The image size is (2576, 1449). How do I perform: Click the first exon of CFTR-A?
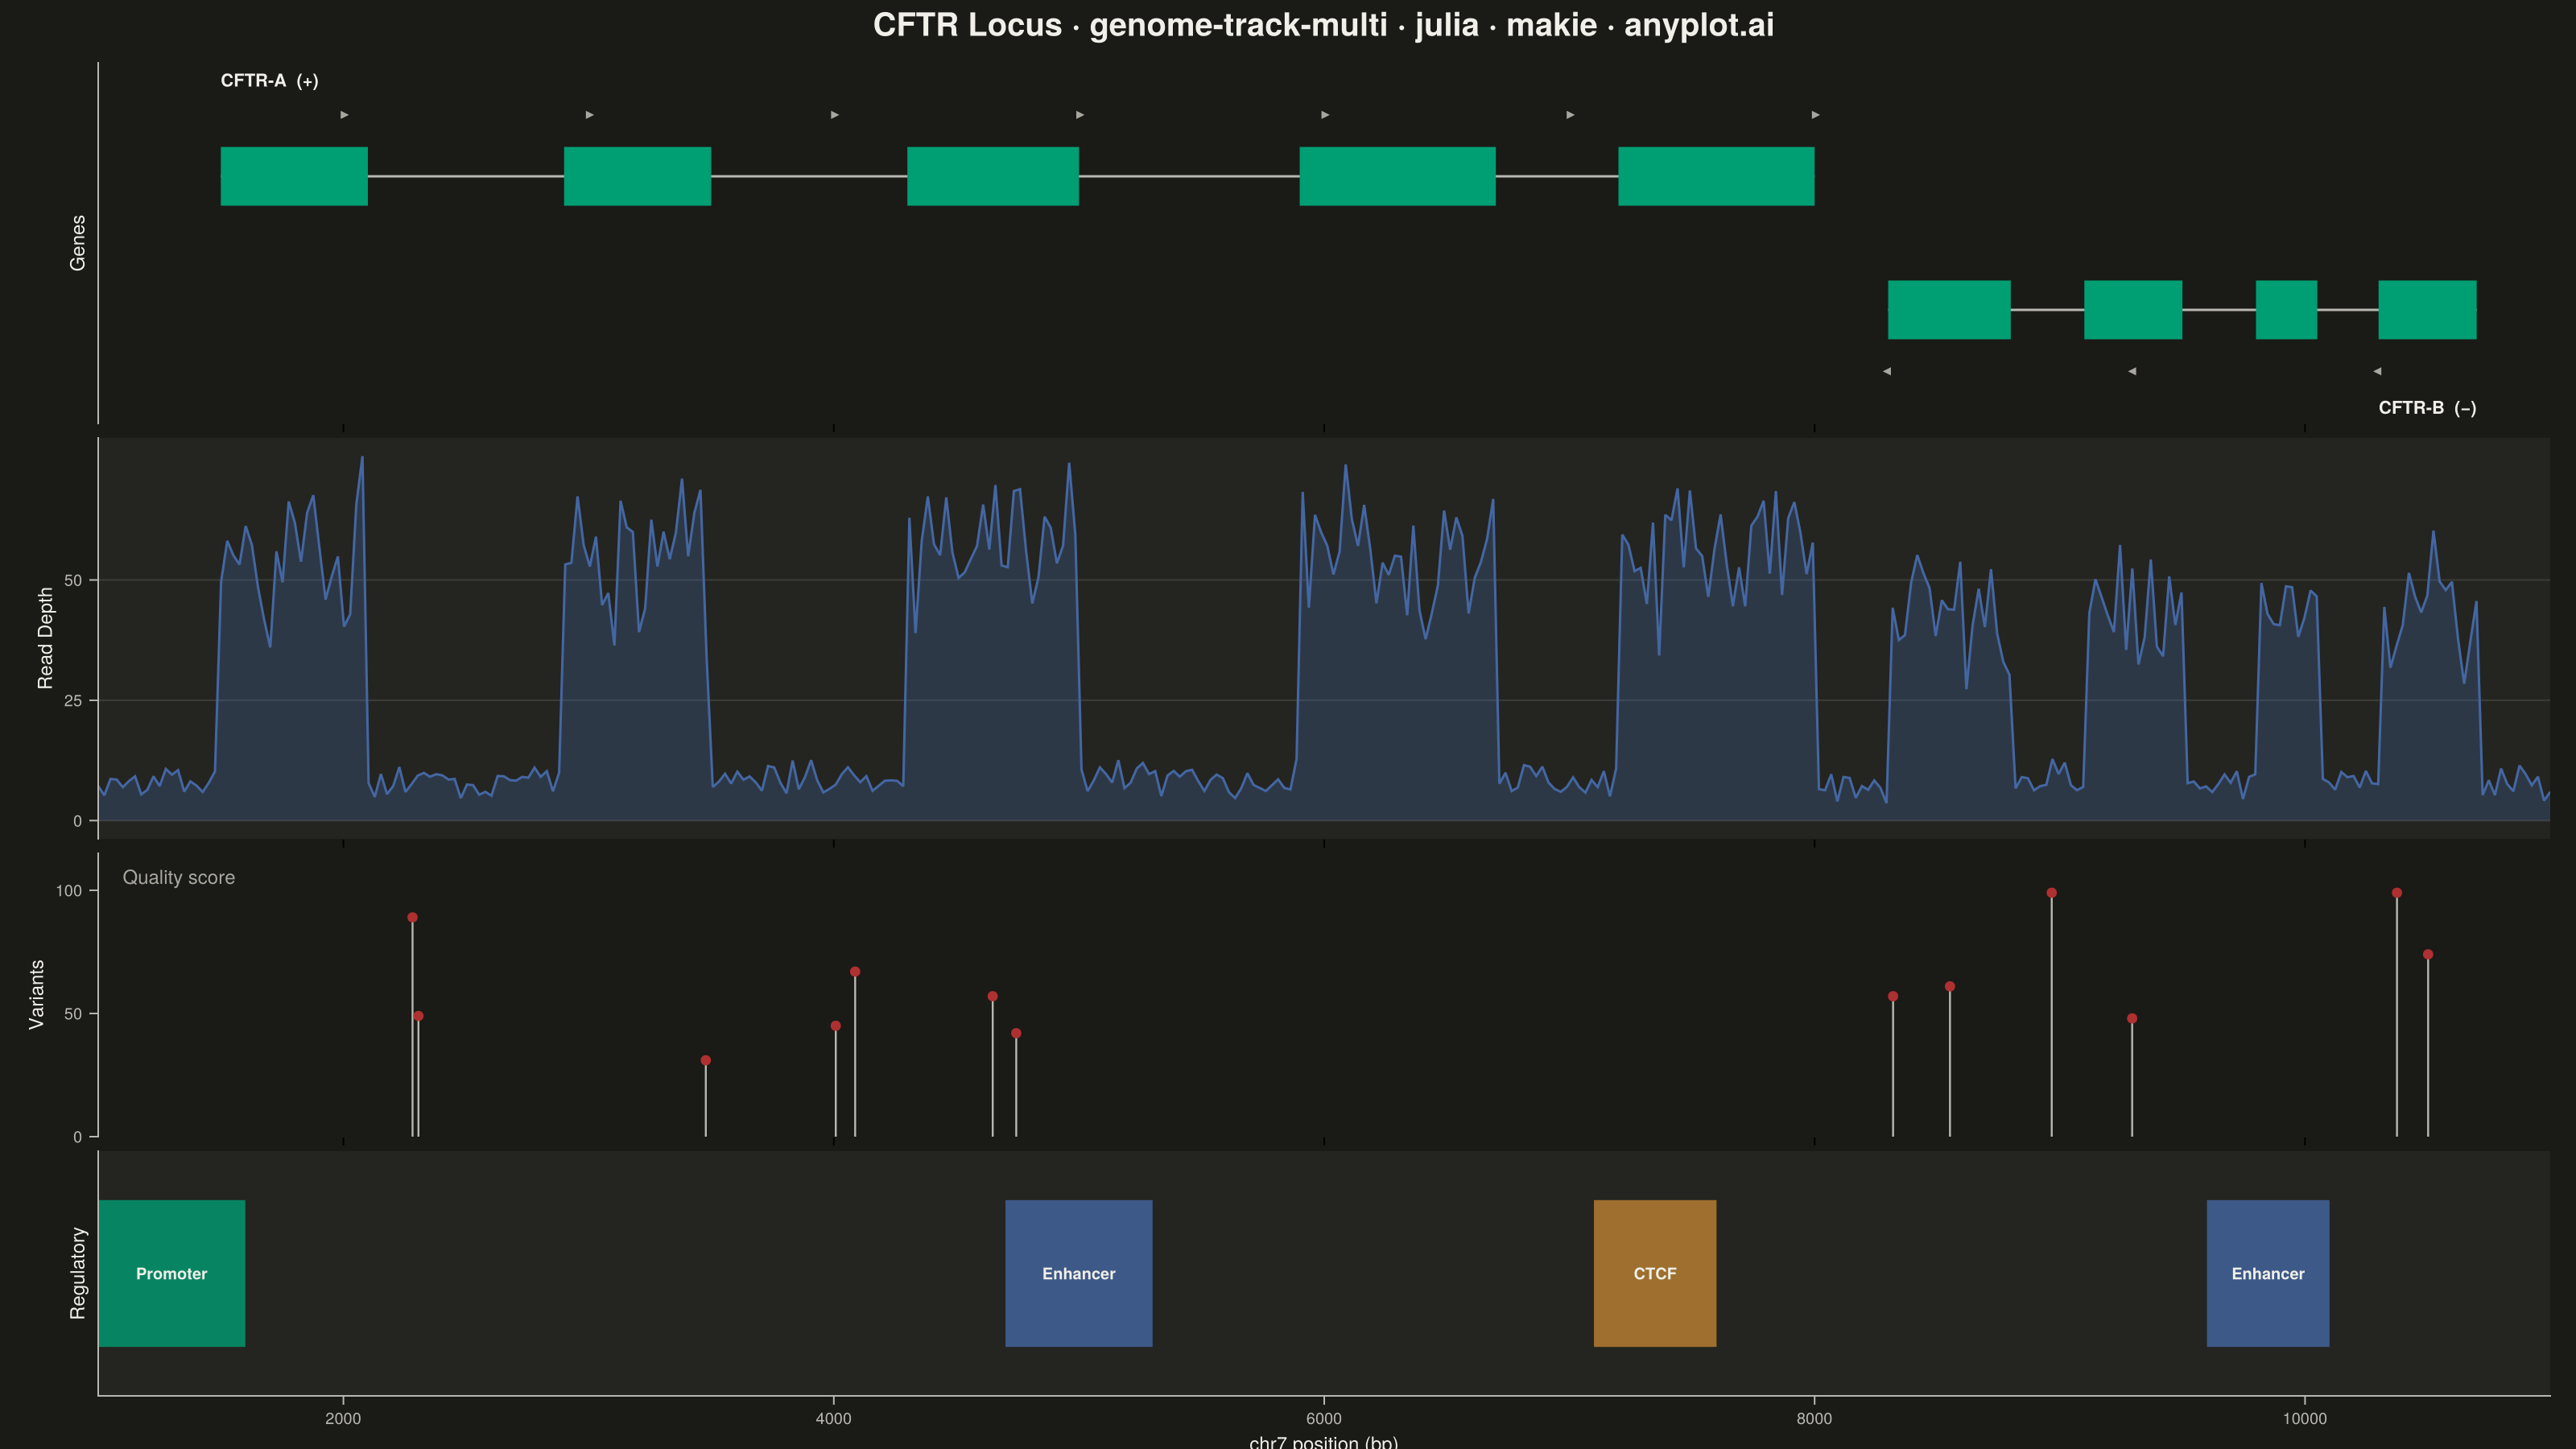tap(294, 176)
